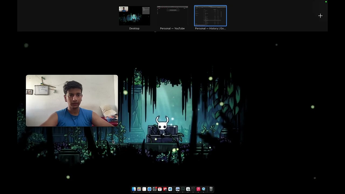345x194 pixels.
Task: Launch Visual Studio Code from the Dock
Action: coord(170,189)
